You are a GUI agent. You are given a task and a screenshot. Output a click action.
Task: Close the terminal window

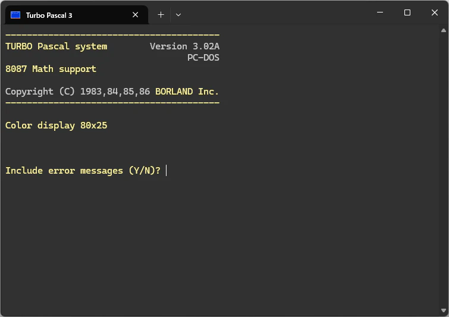point(434,12)
